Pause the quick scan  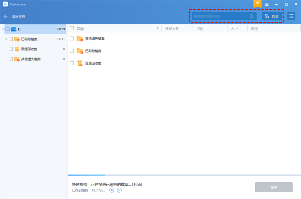coord(119,190)
